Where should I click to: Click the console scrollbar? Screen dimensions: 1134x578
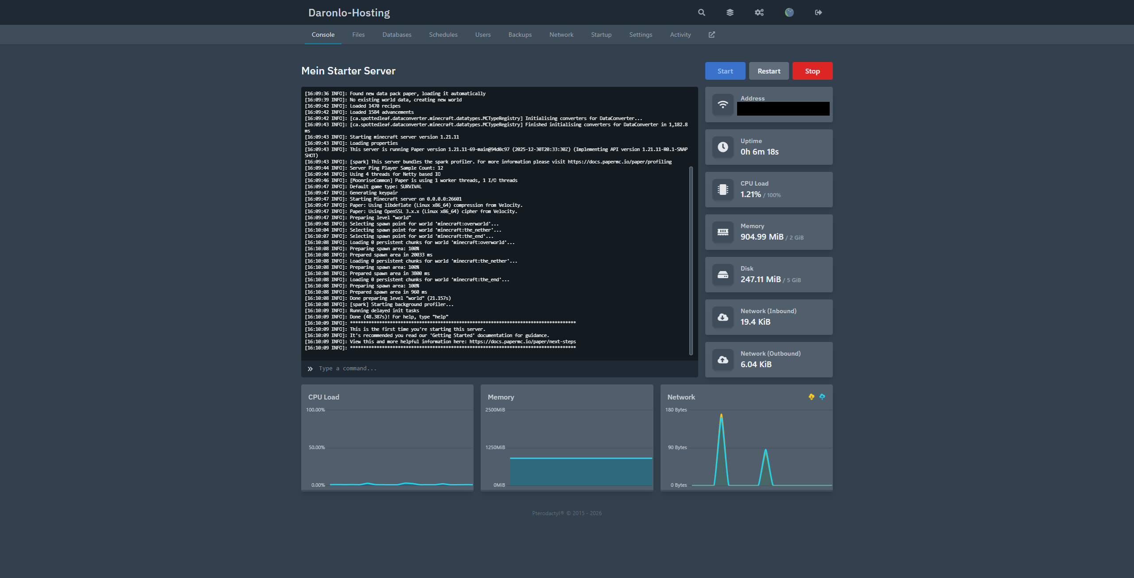click(x=691, y=260)
